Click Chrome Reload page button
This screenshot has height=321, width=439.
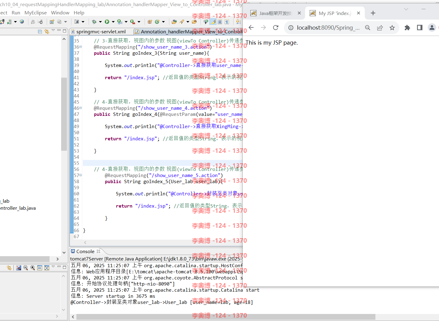click(276, 28)
